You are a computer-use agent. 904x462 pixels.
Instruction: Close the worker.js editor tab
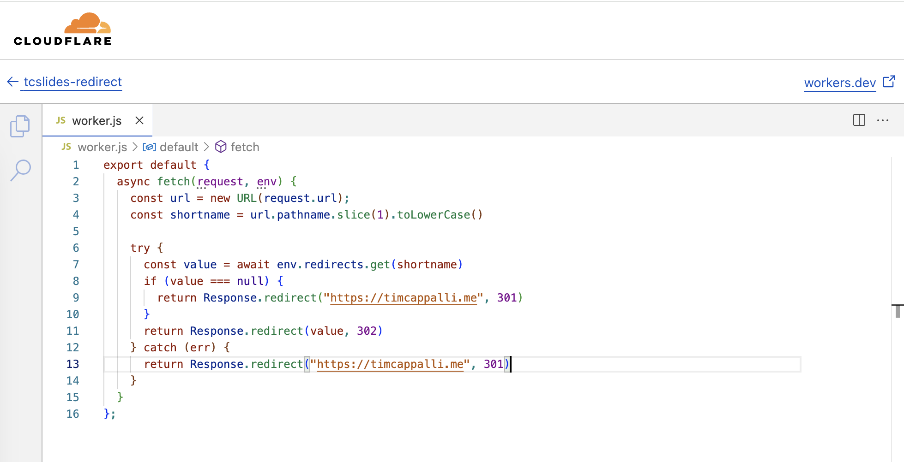click(139, 120)
